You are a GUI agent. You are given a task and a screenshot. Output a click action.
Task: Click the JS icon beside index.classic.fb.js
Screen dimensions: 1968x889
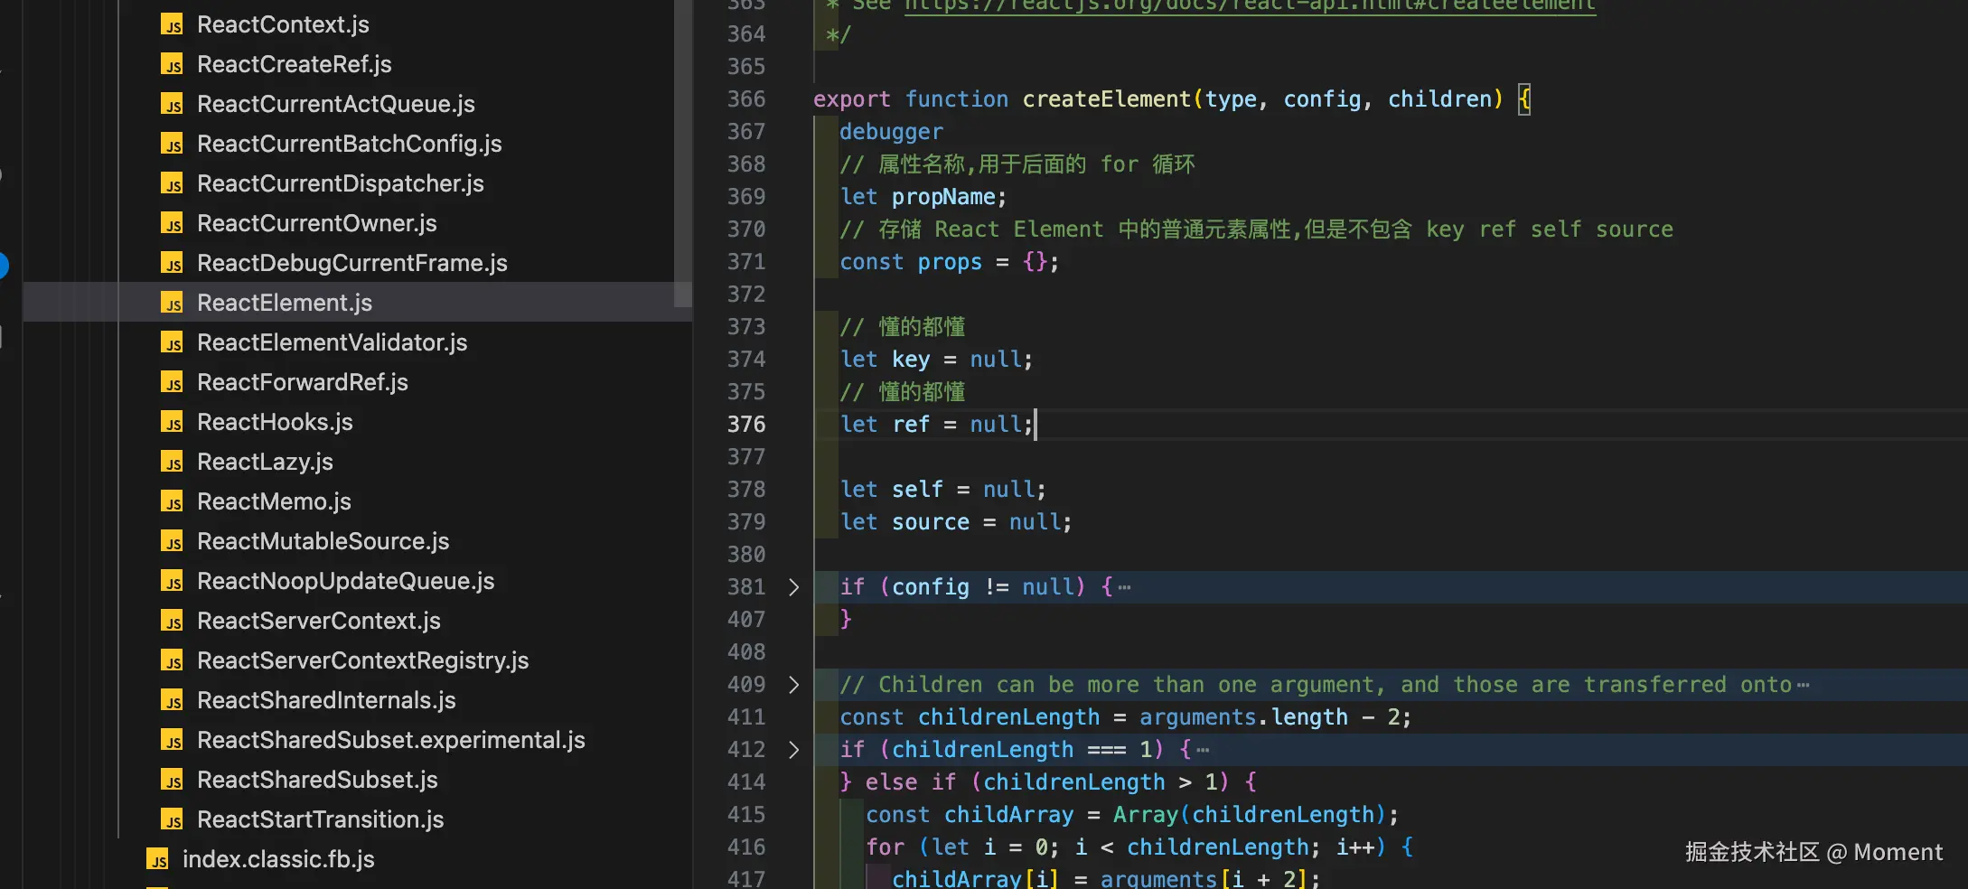click(157, 859)
